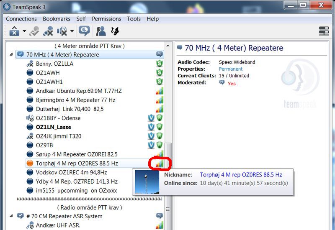Click the Disconnect from server toolbar icon
The width and height of the screenshot is (335, 230).
[x=14, y=31]
